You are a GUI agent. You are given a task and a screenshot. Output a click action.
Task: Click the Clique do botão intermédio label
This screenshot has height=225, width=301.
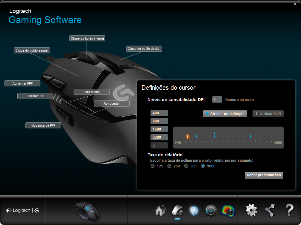87,38
